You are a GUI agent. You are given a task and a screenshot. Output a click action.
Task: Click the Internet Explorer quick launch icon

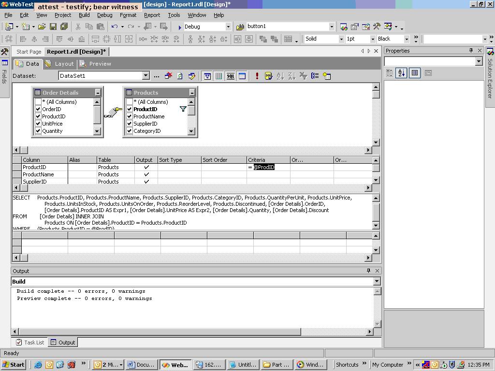point(38,365)
